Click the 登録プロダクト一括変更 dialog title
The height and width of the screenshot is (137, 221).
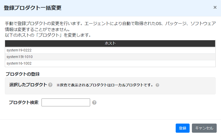pos(33,8)
